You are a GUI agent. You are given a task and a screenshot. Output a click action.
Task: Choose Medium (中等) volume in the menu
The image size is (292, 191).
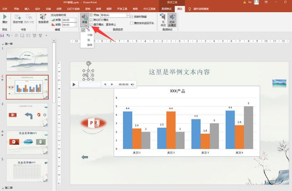coord(90,35)
